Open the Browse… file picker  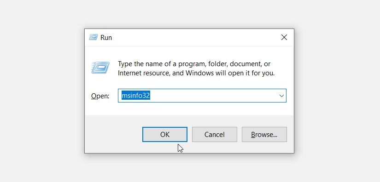point(264,134)
